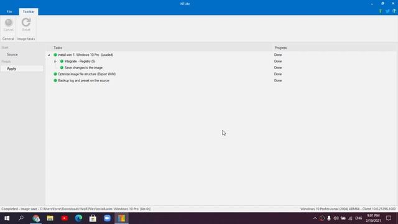Screen dimensions: 398x224
Task: Open the network signal tray icon
Action: tap(350, 218)
